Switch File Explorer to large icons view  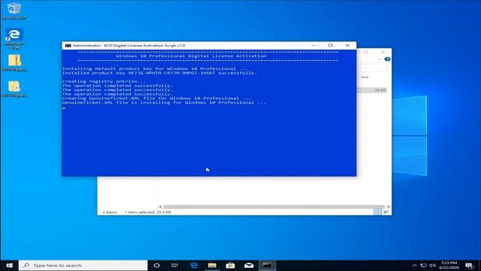386,212
